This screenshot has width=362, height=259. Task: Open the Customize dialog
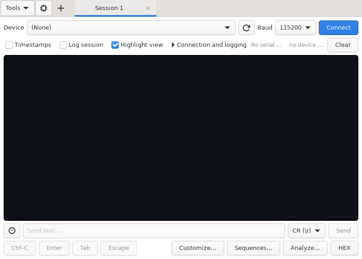pos(198,248)
